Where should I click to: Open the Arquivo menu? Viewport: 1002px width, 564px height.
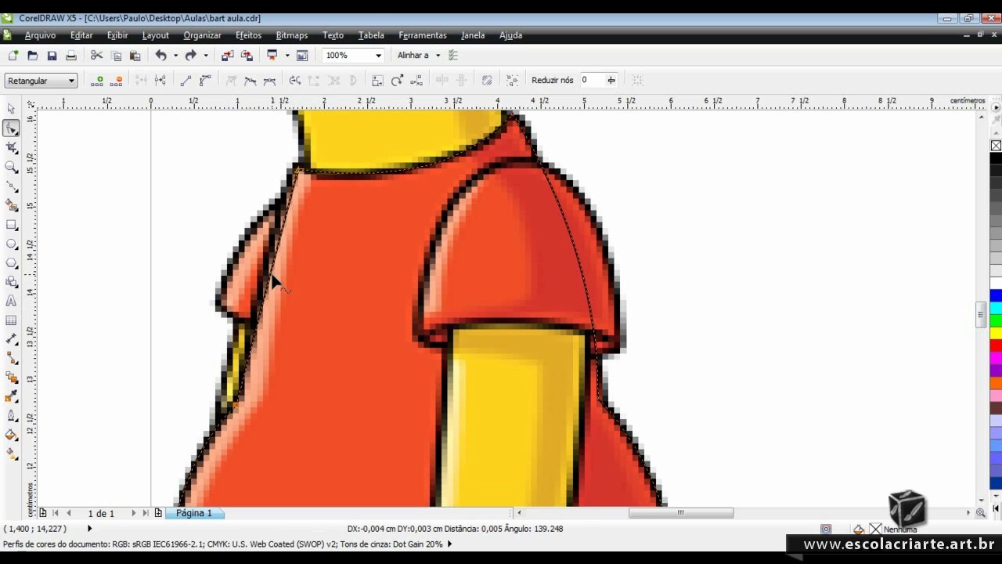pos(40,35)
